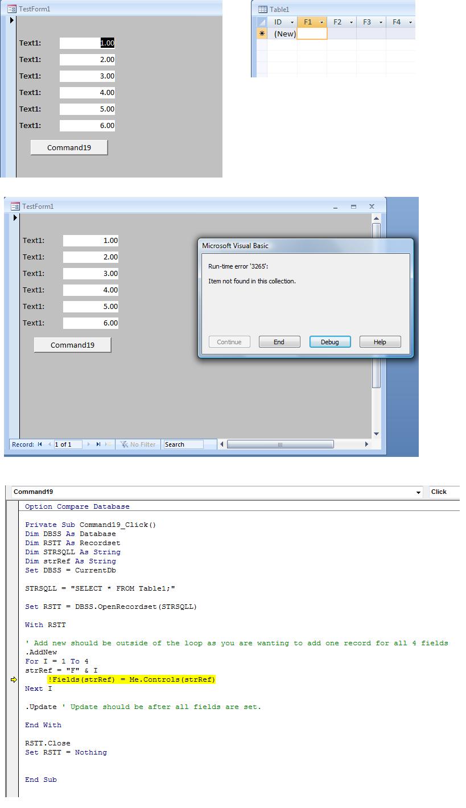This screenshot has height=808, width=466.
Task: Open the Click procedure dropdown in the code editor
Action: click(444, 492)
